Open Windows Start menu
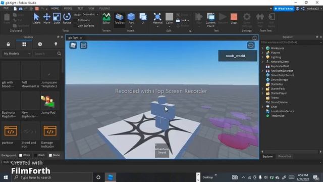The height and width of the screenshot is (182, 323). coord(6,177)
